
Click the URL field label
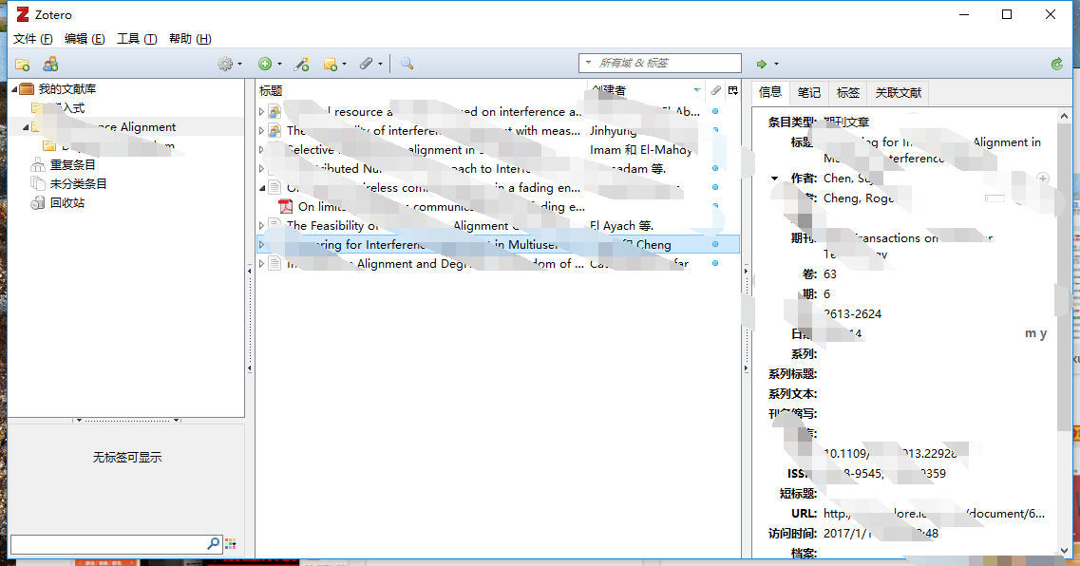(804, 514)
